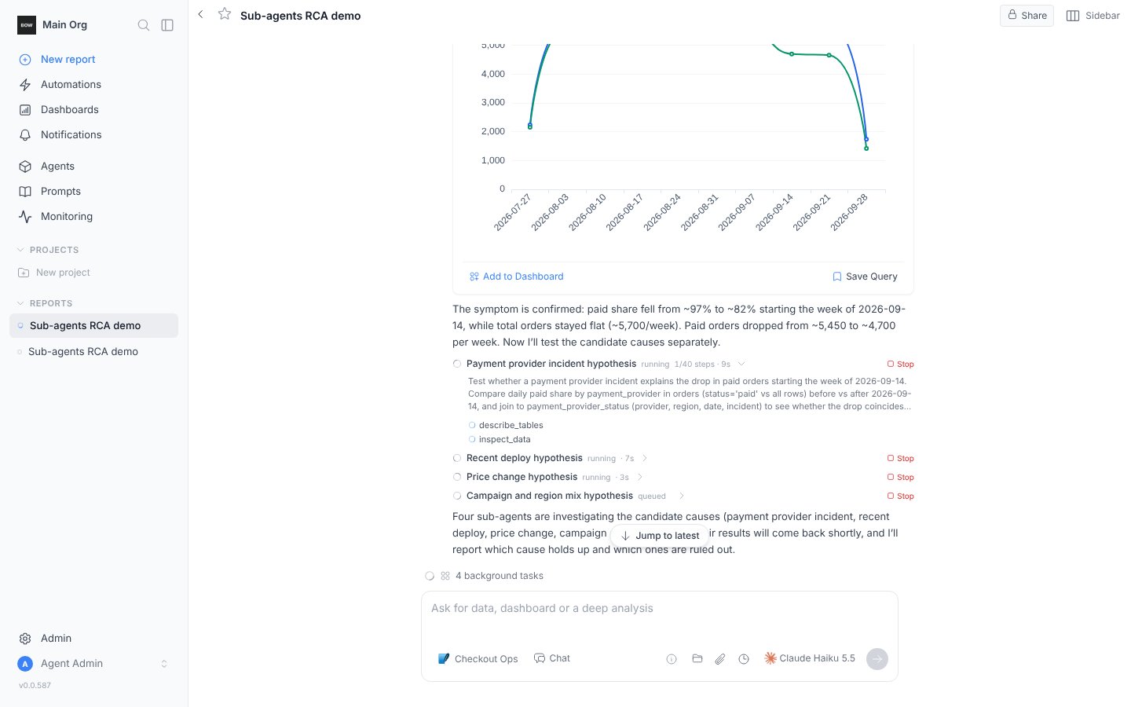Open the Claude Haiku 5.5 model selector
Screen dimensions: 1131x707
pos(810,658)
